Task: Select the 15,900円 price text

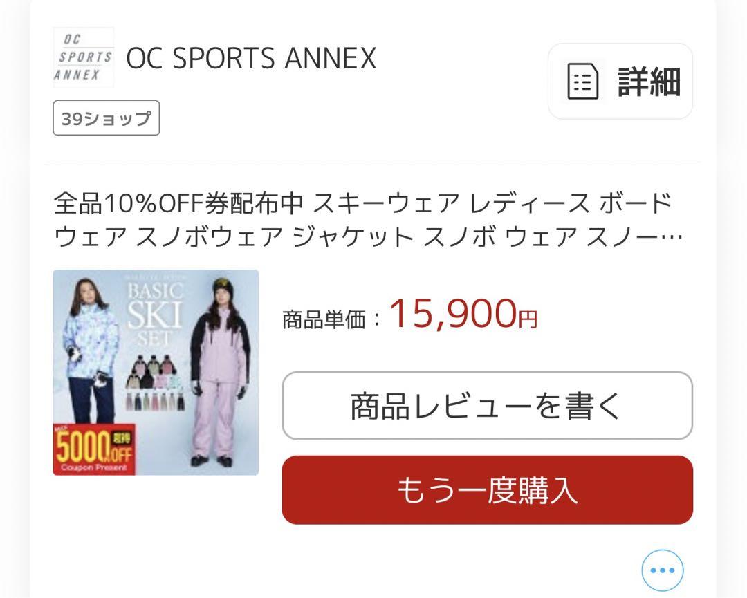Action: (x=463, y=315)
